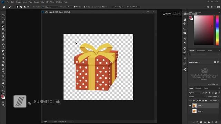Toggle lock all padlock icon
The width and height of the screenshot is (221, 124).
pos(206,101)
